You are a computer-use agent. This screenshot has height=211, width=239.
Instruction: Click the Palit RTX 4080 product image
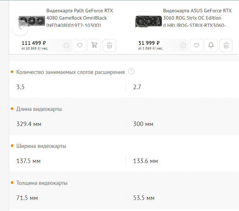coord(32,22)
